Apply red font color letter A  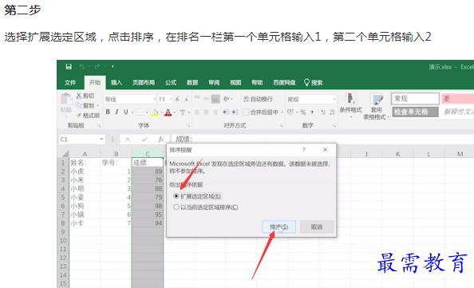[x=168, y=112]
